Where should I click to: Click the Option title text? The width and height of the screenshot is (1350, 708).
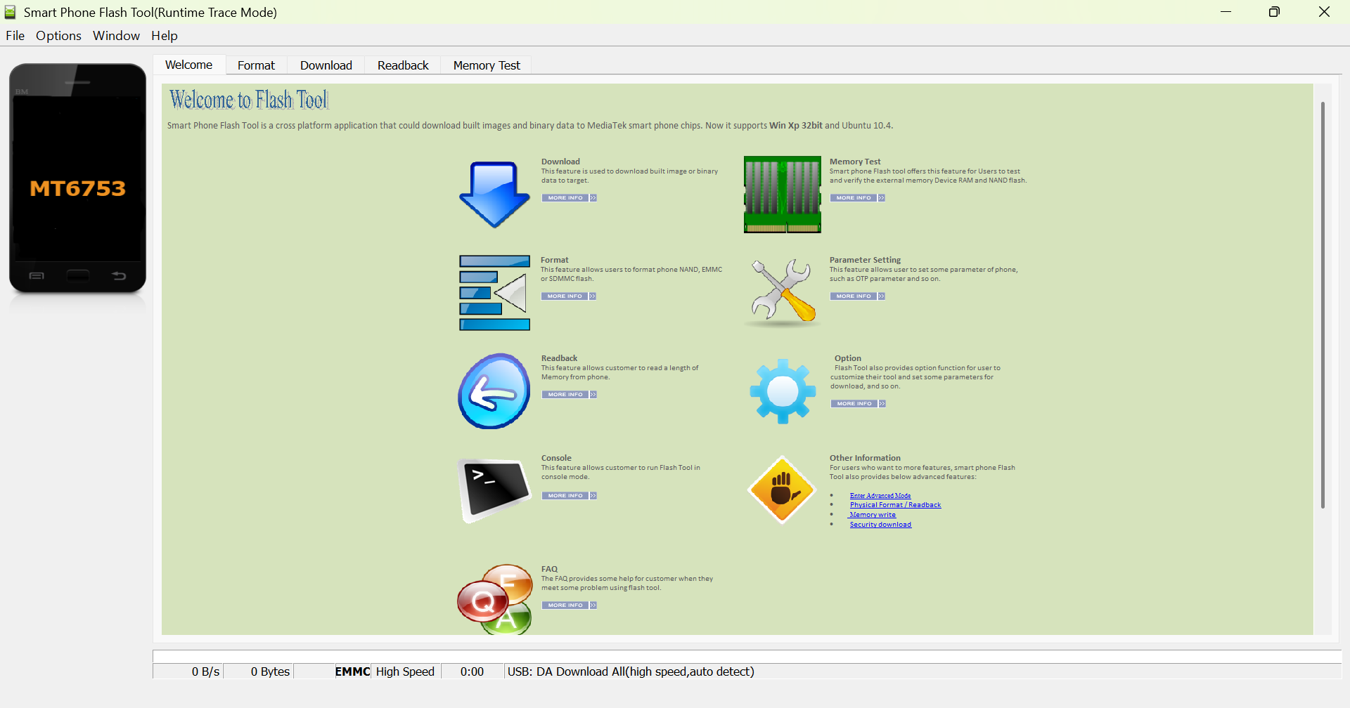[848, 358]
